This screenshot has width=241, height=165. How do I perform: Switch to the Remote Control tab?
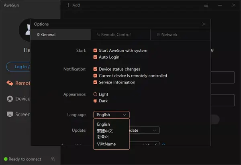[x=116, y=35]
